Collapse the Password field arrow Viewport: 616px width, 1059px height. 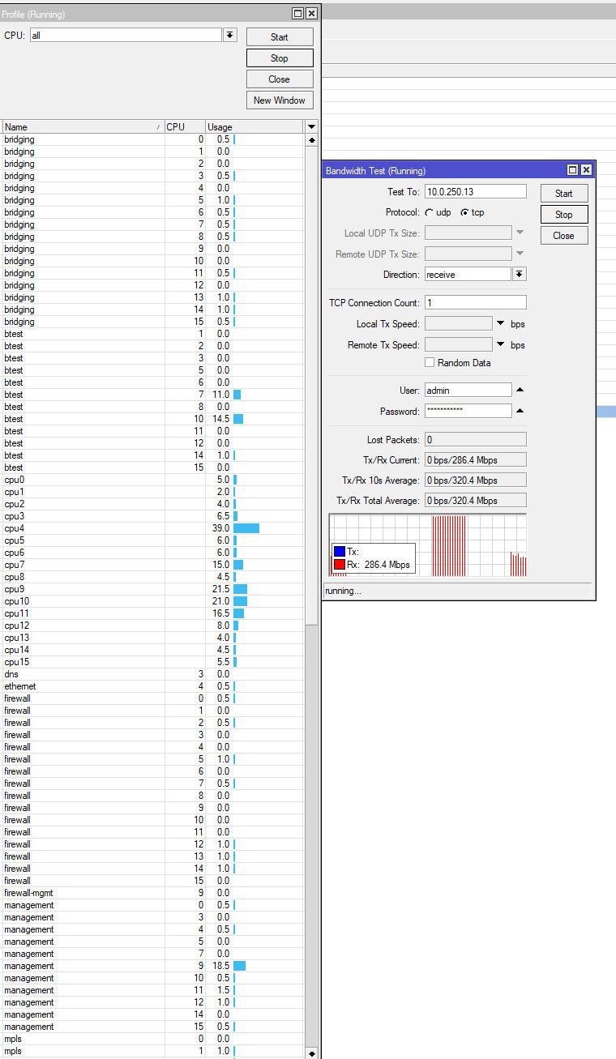coord(520,412)
